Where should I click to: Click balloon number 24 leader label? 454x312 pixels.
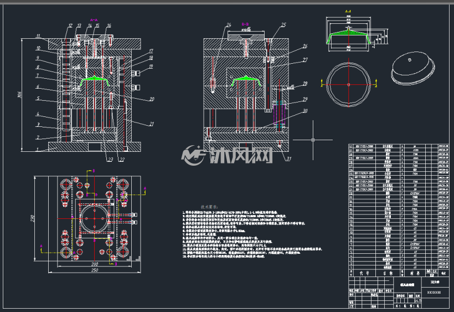[229, 25]
